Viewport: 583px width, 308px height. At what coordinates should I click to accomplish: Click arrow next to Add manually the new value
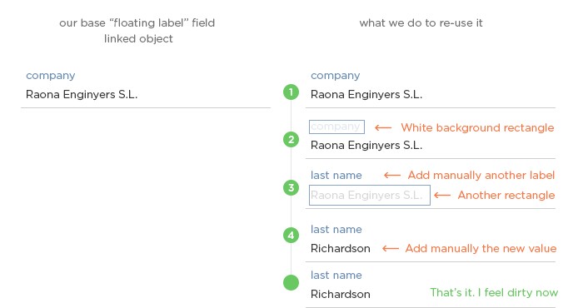pos(391,249)
